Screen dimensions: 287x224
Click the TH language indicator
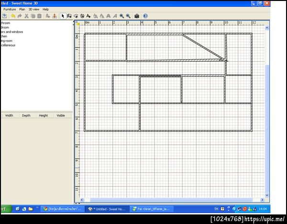pos(216,209)
